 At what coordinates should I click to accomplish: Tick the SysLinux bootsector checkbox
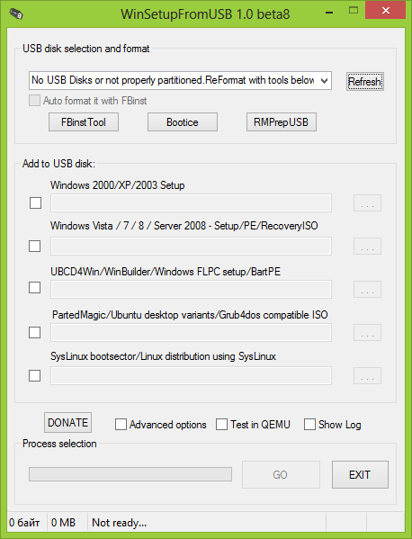(35, 376)
